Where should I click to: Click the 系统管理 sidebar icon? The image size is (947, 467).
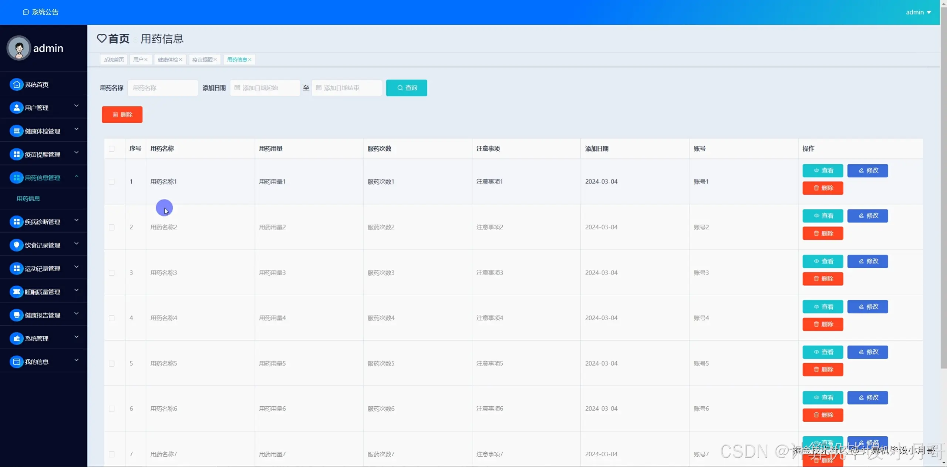click(x=16, y=338)
